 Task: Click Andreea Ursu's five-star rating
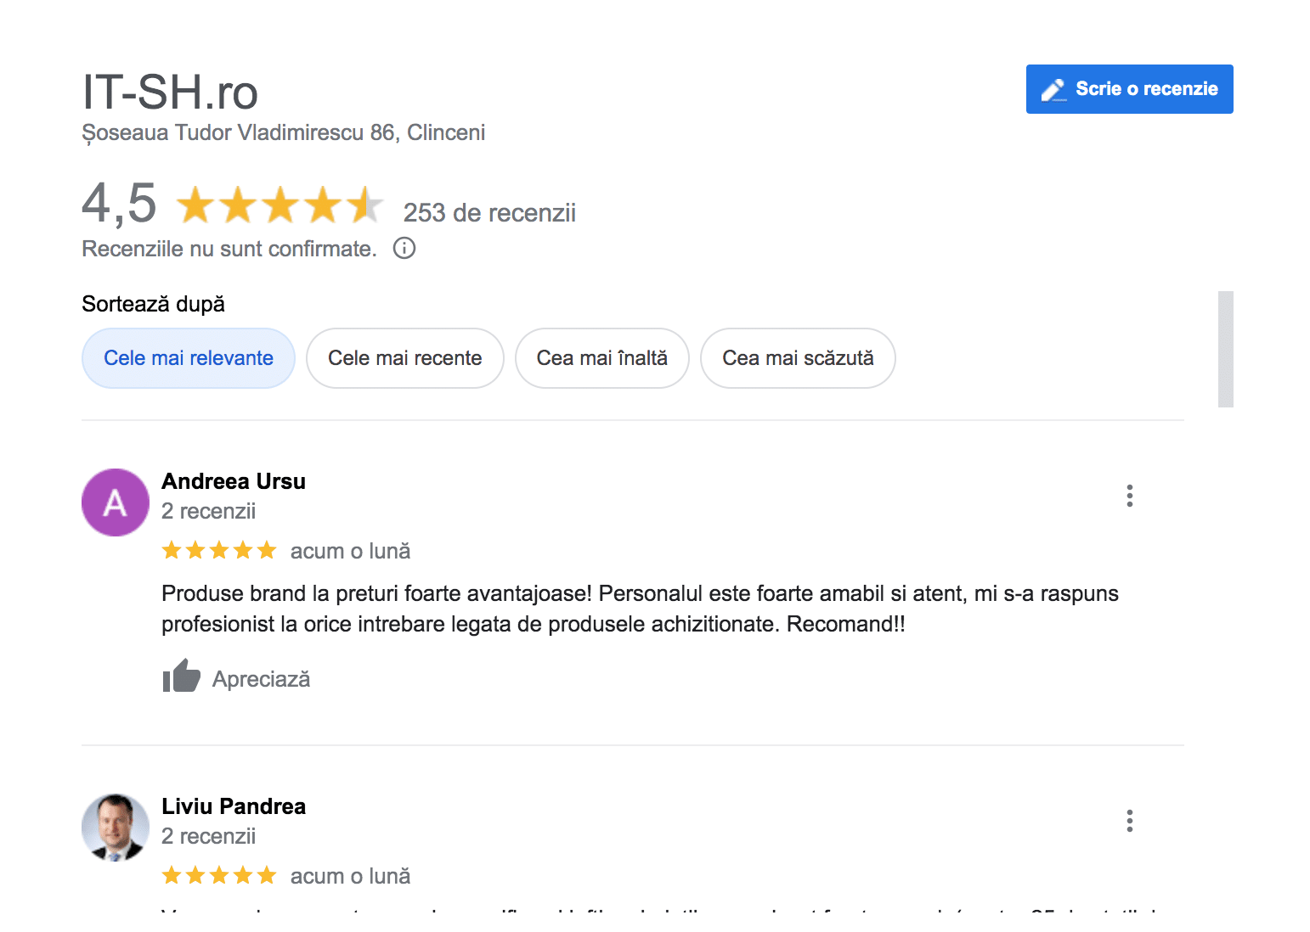[x=219, y=551]
